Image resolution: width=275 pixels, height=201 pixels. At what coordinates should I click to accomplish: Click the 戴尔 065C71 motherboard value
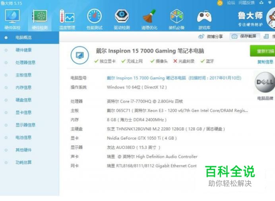click(x=177, y=111)
